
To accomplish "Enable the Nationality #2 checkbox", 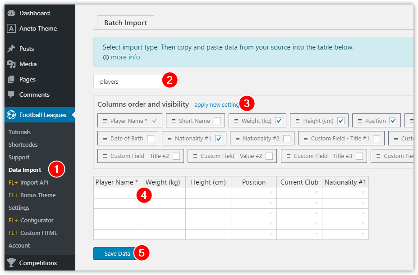I will click(x=287, y=139).
